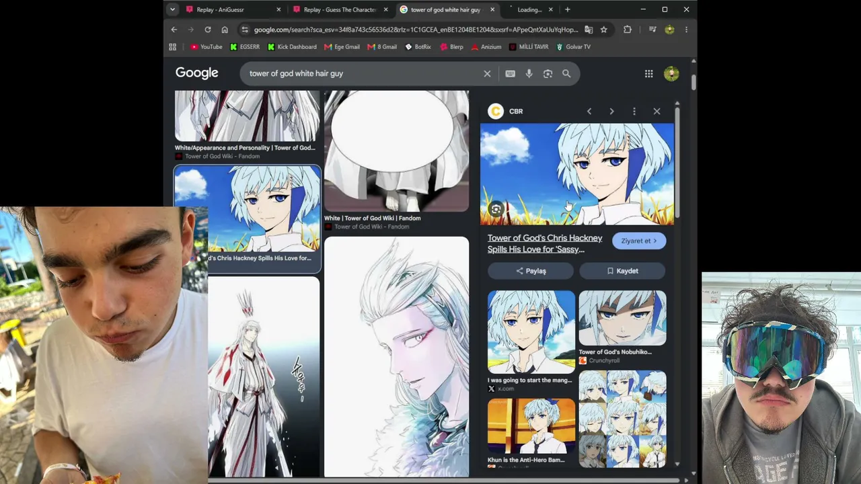Bookmark this page with the star icon

[x=604, y=30]
